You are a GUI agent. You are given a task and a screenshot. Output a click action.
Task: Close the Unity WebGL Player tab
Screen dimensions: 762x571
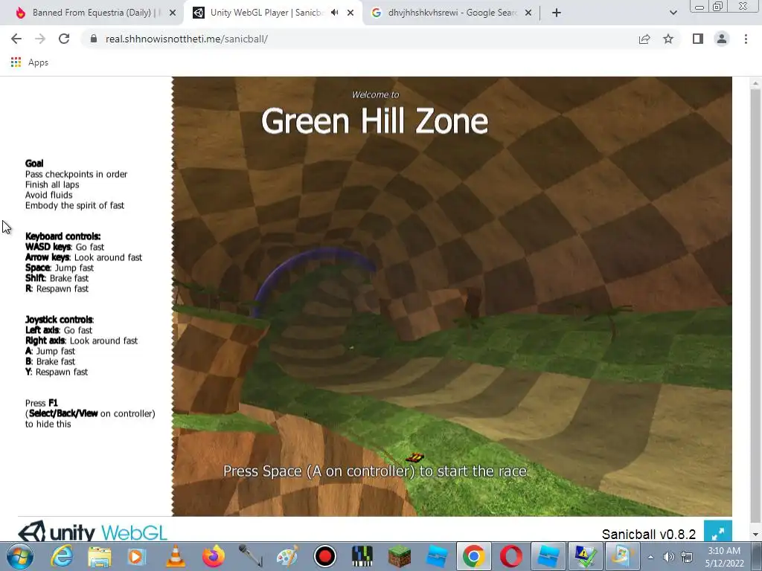350,13
